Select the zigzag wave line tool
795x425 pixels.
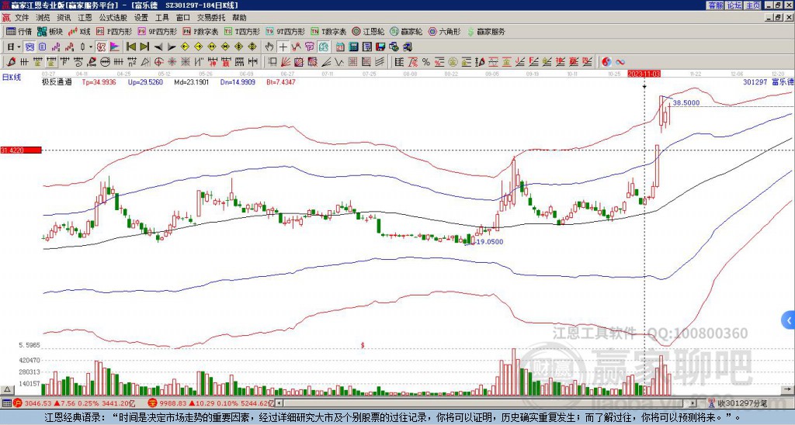[338, 62]
